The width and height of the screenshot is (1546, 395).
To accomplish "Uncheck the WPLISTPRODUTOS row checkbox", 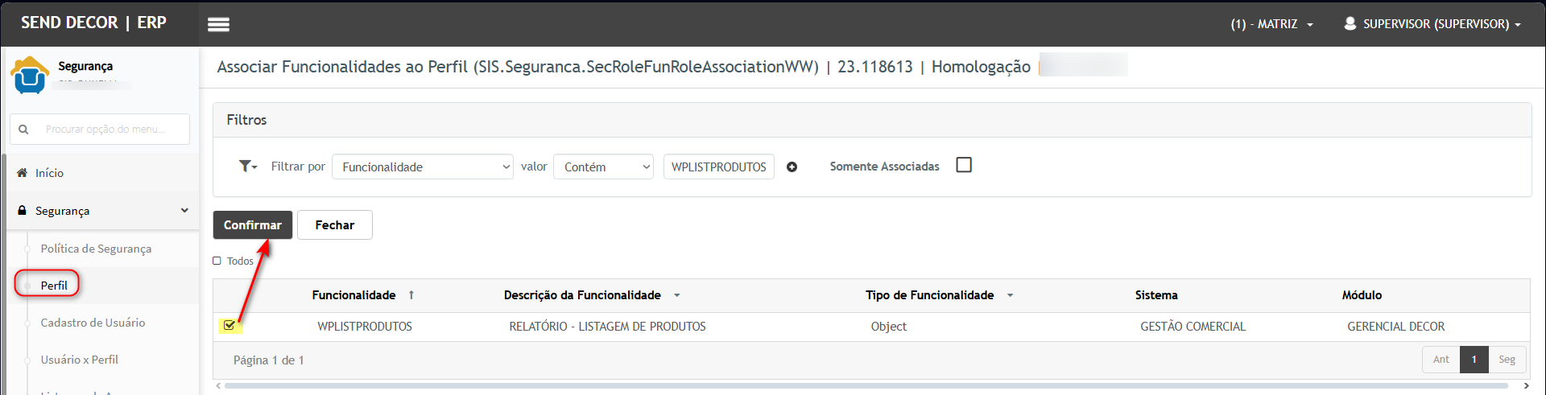I will 229,326.
